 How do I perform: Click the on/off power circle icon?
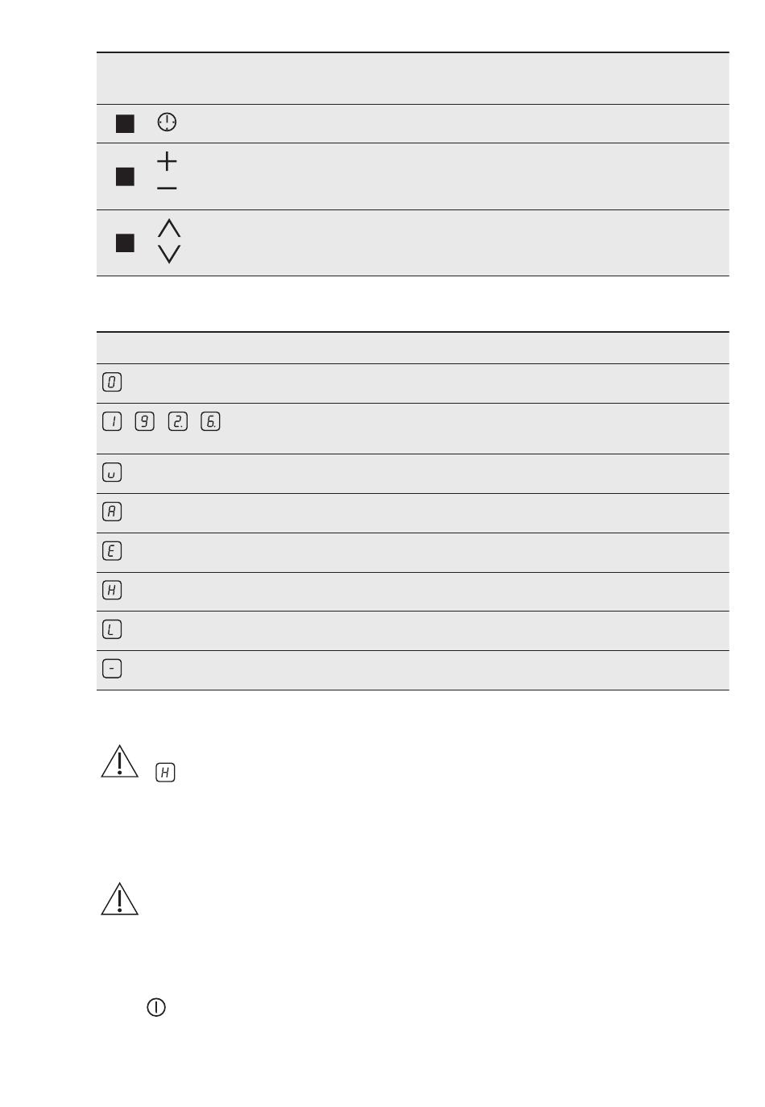[156, 1007]
